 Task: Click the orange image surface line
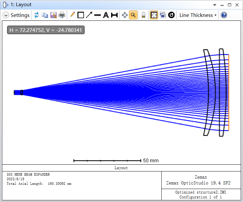(229, 93)
